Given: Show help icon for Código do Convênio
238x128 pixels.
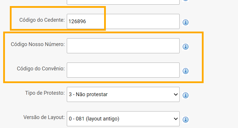Looking at the screenshot, I should pos(185,71).
